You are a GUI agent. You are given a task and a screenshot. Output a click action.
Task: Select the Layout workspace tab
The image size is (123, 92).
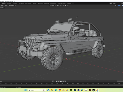[x=4, y=4]
